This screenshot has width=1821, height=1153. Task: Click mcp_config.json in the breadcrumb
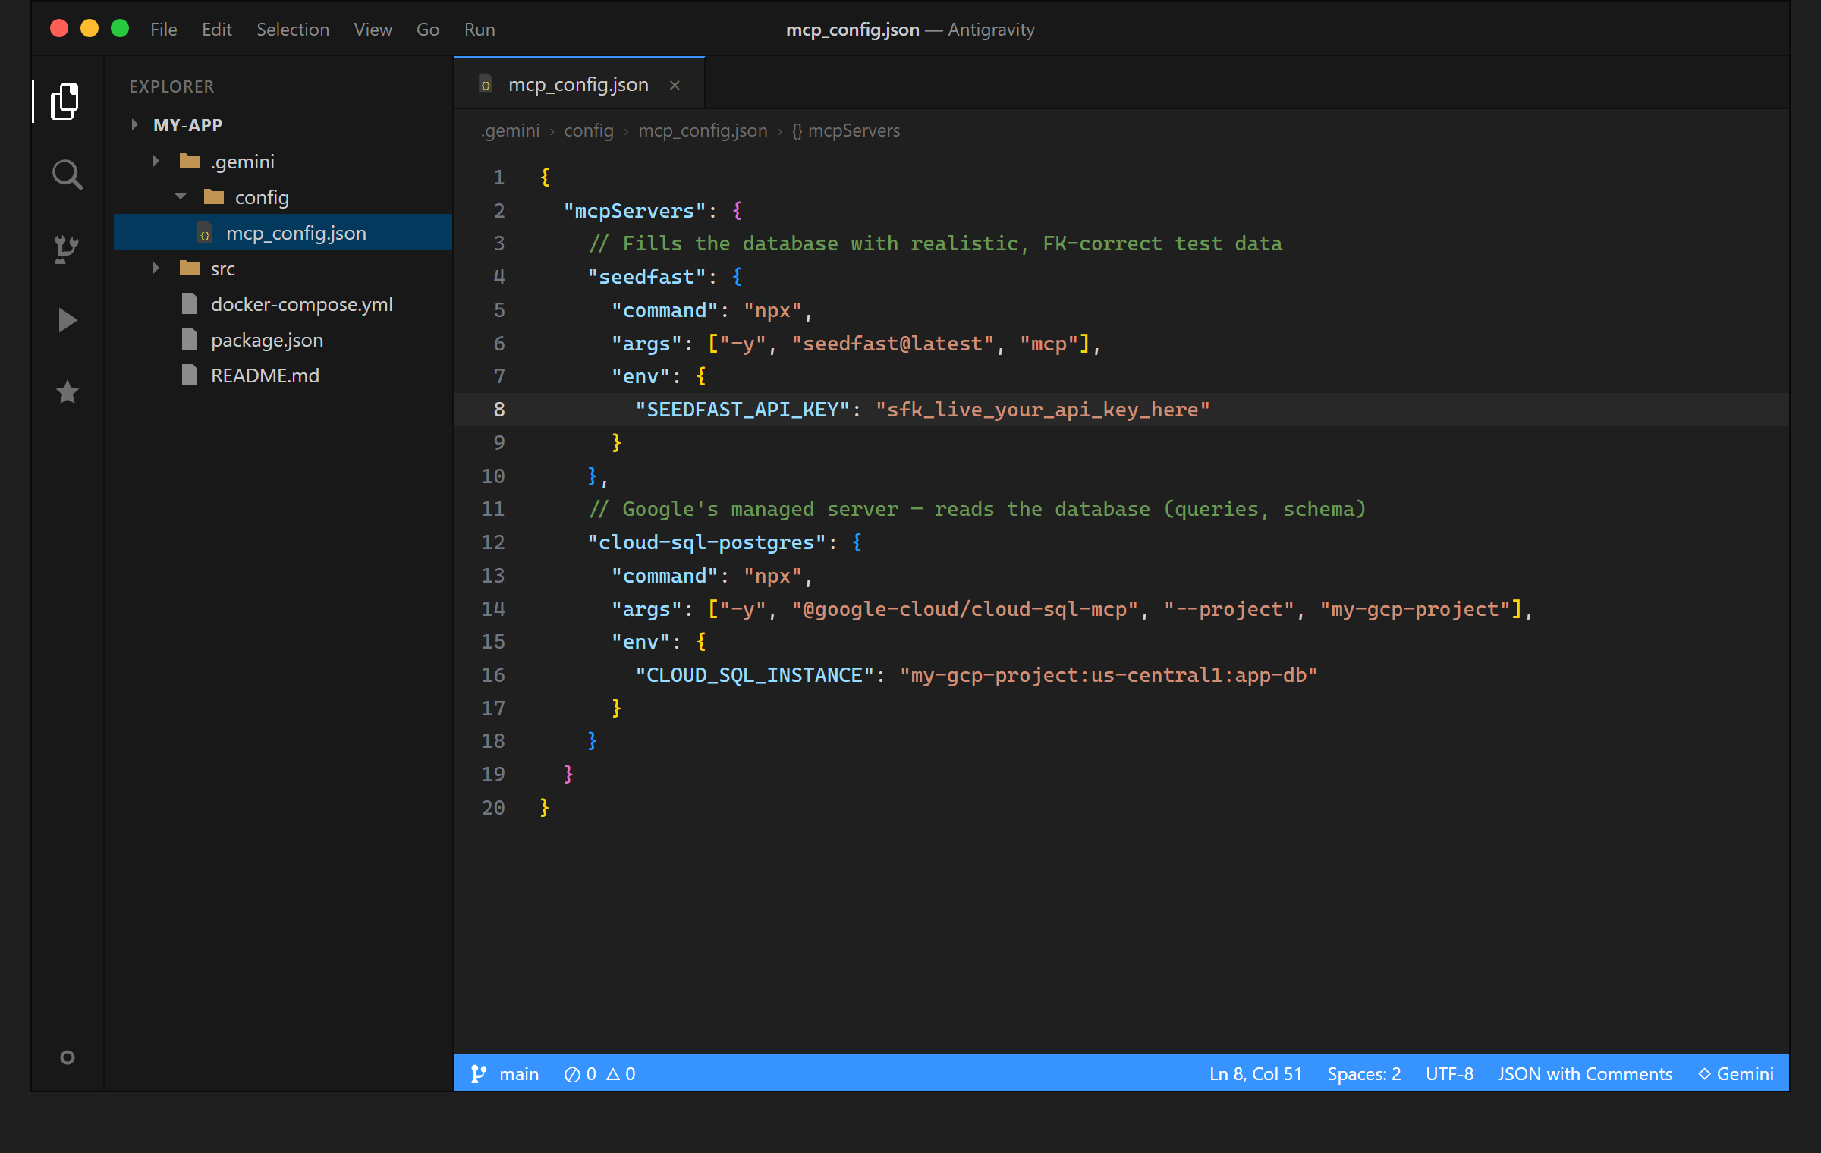point(703,130)
